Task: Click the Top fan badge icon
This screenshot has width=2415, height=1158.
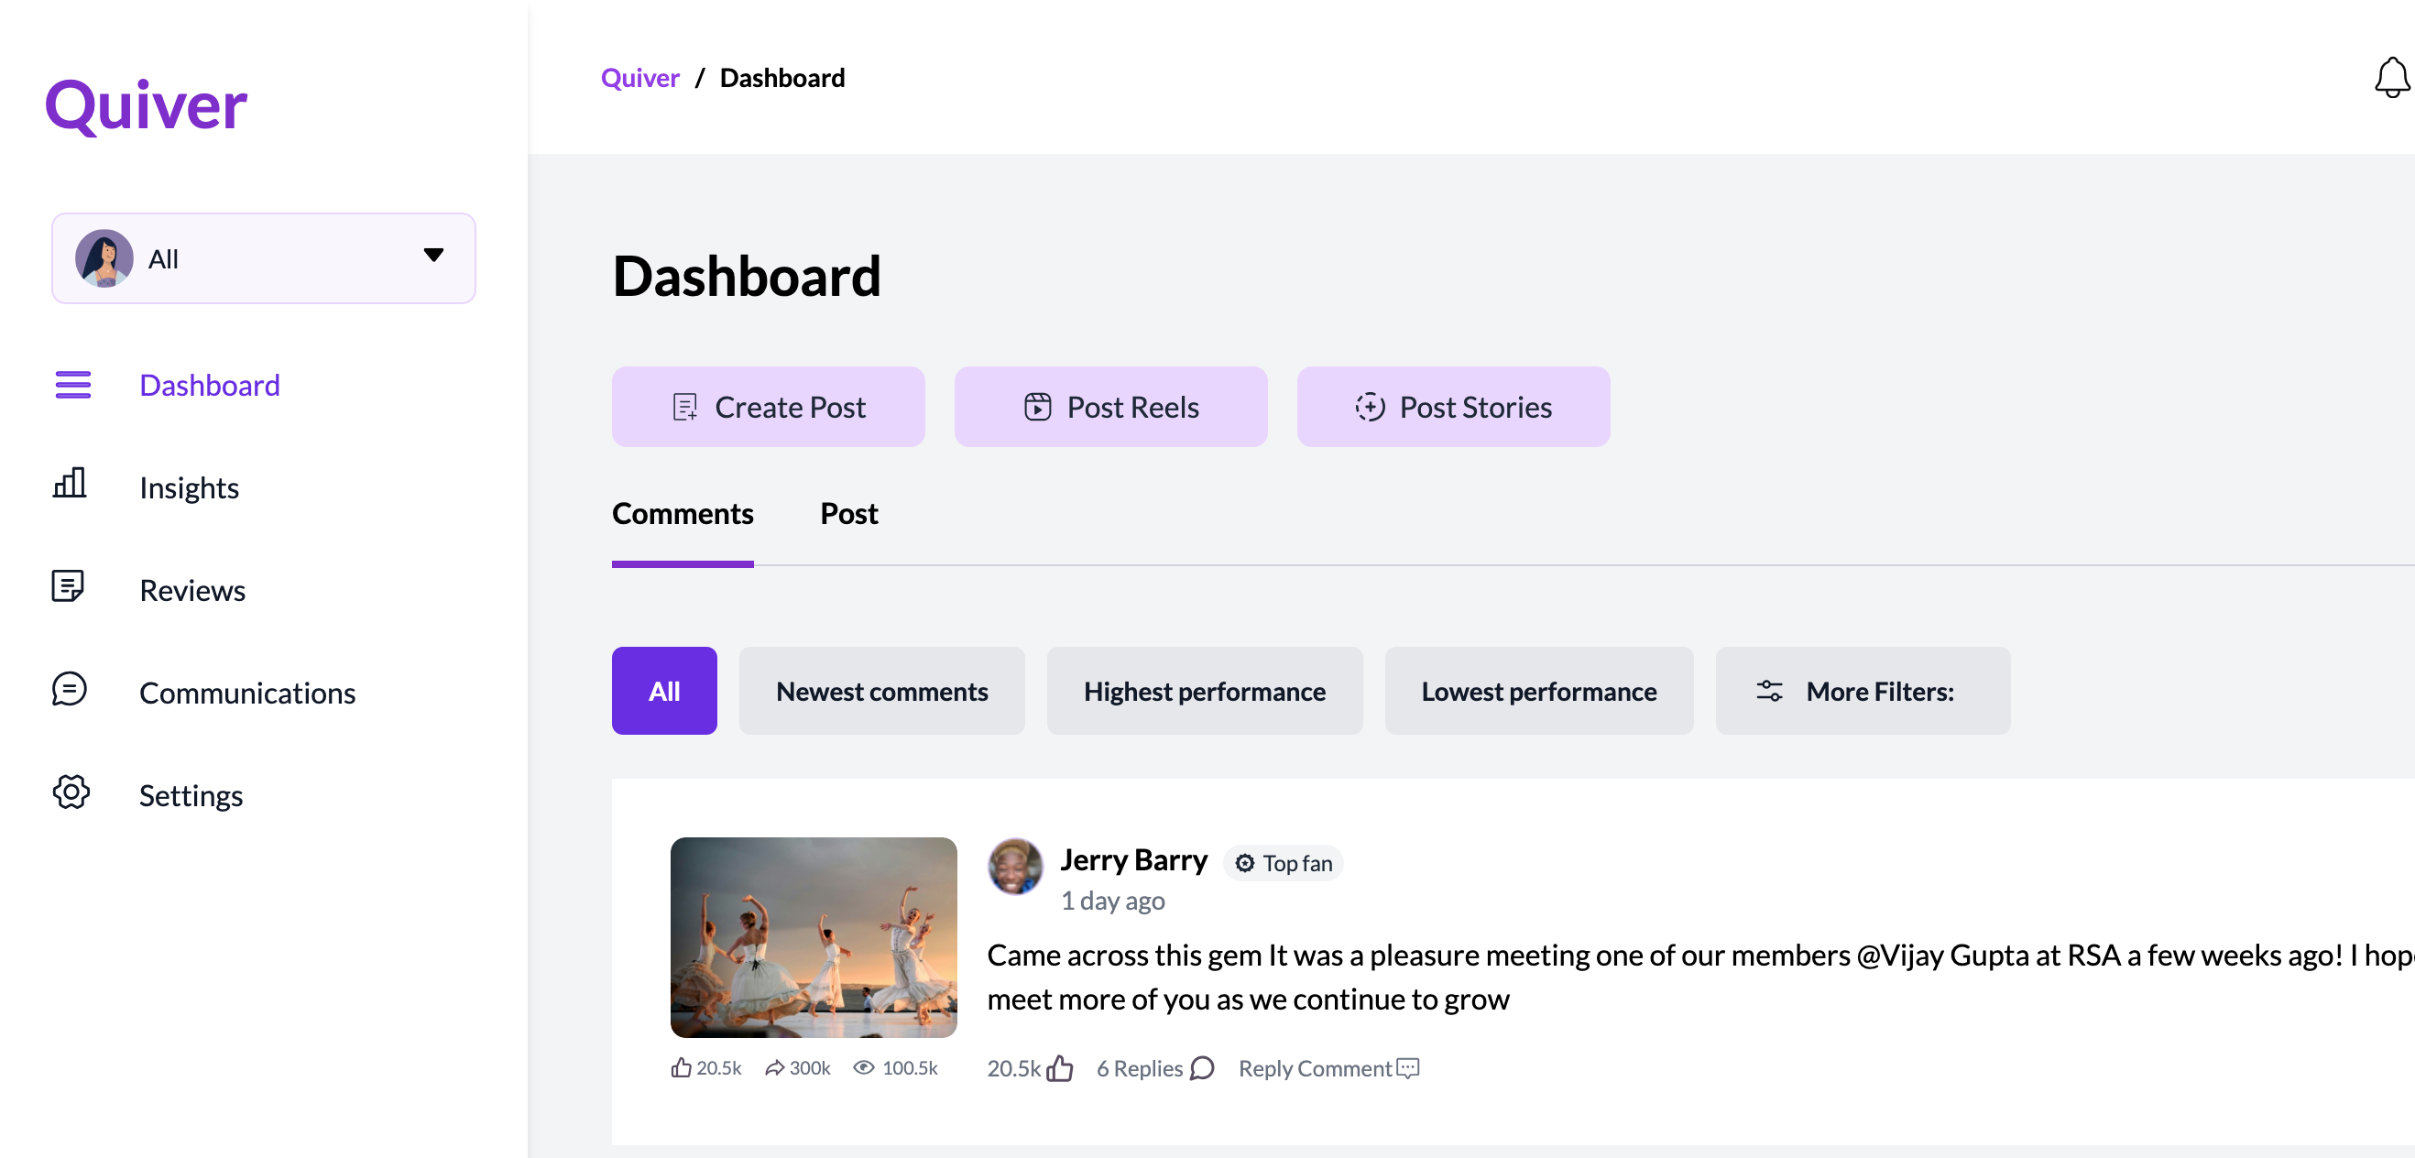Action: (1244, 863)
